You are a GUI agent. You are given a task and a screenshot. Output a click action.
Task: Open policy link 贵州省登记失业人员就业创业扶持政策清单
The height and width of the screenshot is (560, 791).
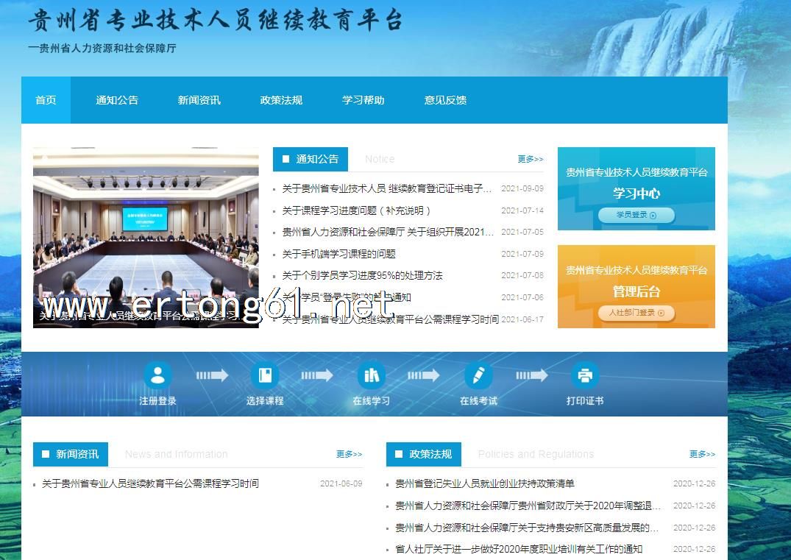pos(485,483)
